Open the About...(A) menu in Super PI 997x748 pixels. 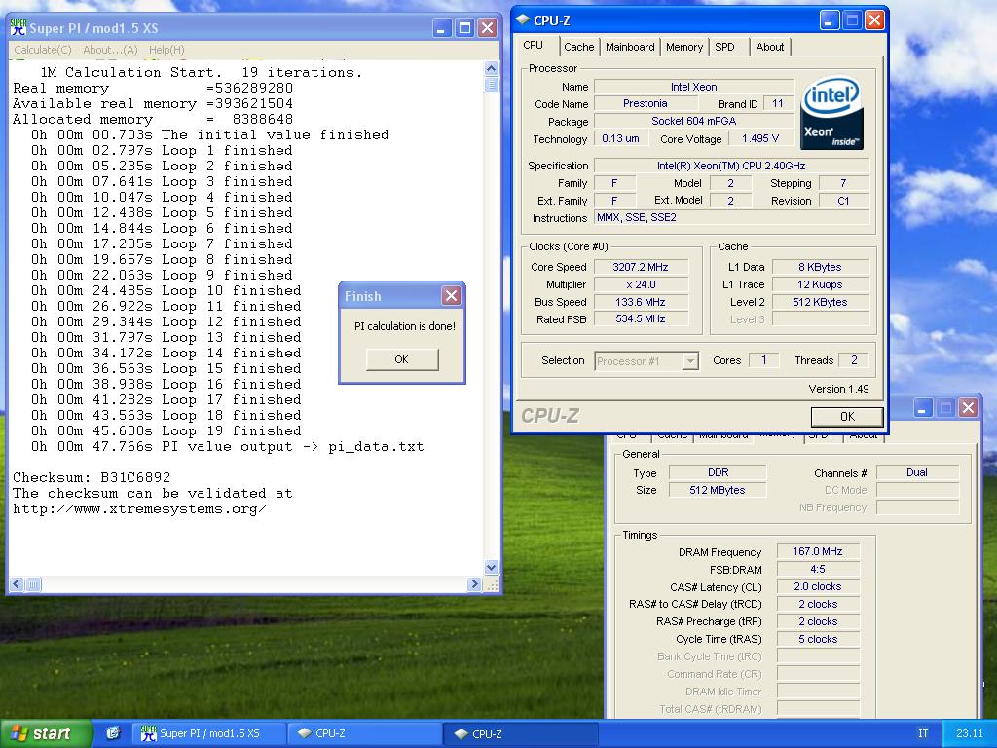coord(110,50)
